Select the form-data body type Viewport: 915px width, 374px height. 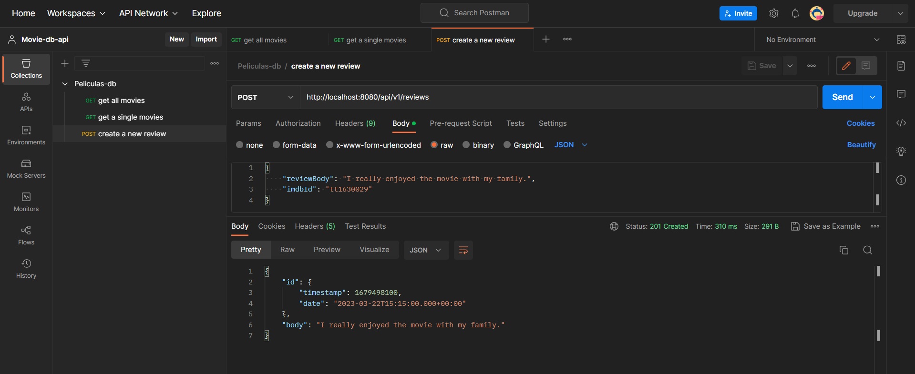[x=276, y=145]
